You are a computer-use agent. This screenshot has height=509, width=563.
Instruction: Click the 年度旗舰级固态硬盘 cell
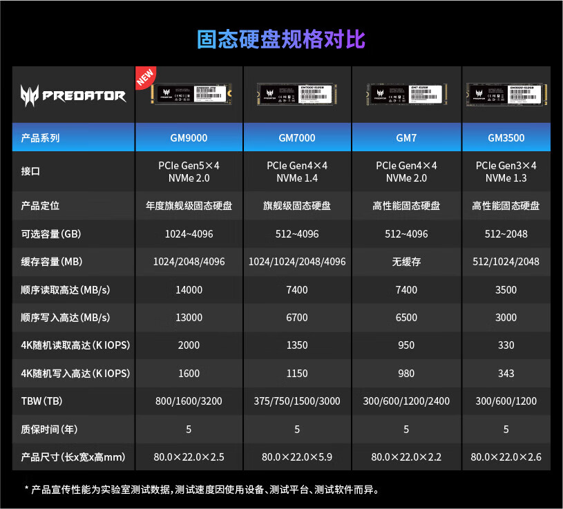pyautogui.click(x=189, y=206)
